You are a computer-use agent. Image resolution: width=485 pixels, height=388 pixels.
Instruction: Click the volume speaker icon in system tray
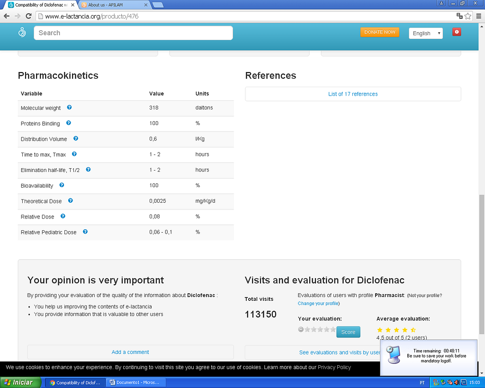click(457, 382)
